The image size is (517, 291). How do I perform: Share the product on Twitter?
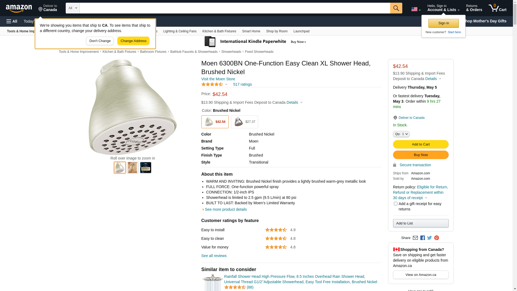coord(429,238)
